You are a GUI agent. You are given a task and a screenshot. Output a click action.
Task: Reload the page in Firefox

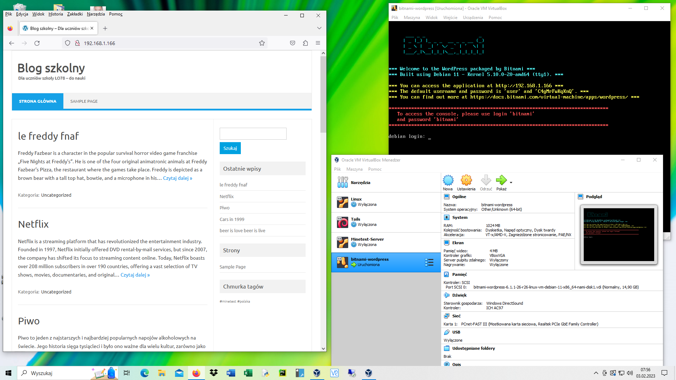point(37,43)
